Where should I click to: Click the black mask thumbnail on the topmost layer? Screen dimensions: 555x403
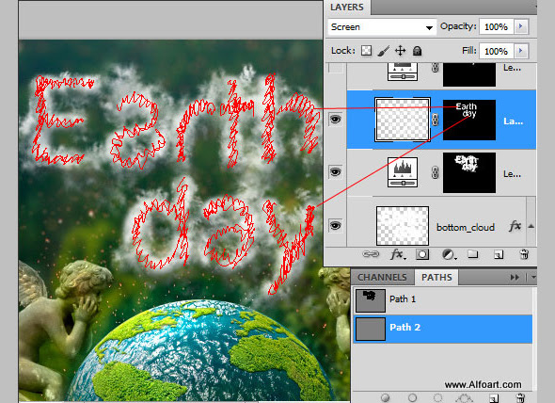click(x=469, y=74)
